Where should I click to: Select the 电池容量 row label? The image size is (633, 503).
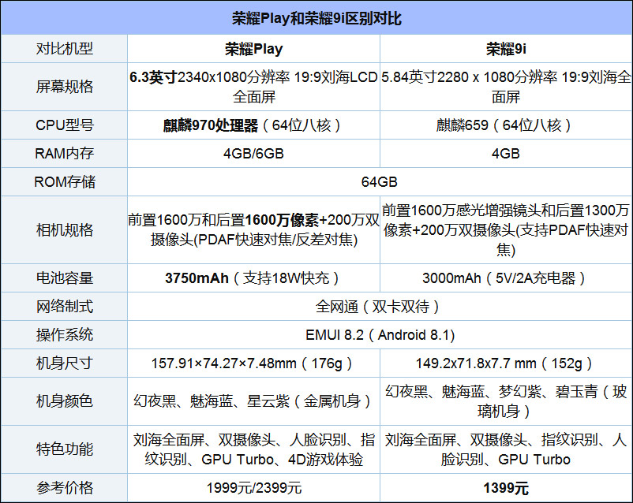(x=64, y=278)
